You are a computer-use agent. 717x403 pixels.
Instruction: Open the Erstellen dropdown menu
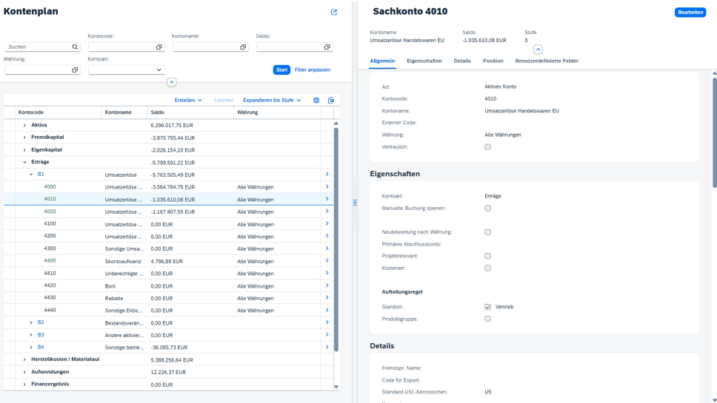[188, 100]
